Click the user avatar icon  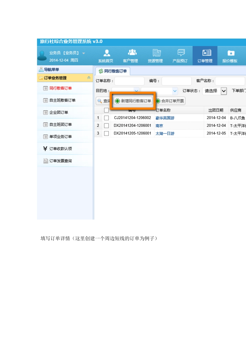[x=42, y=56]
